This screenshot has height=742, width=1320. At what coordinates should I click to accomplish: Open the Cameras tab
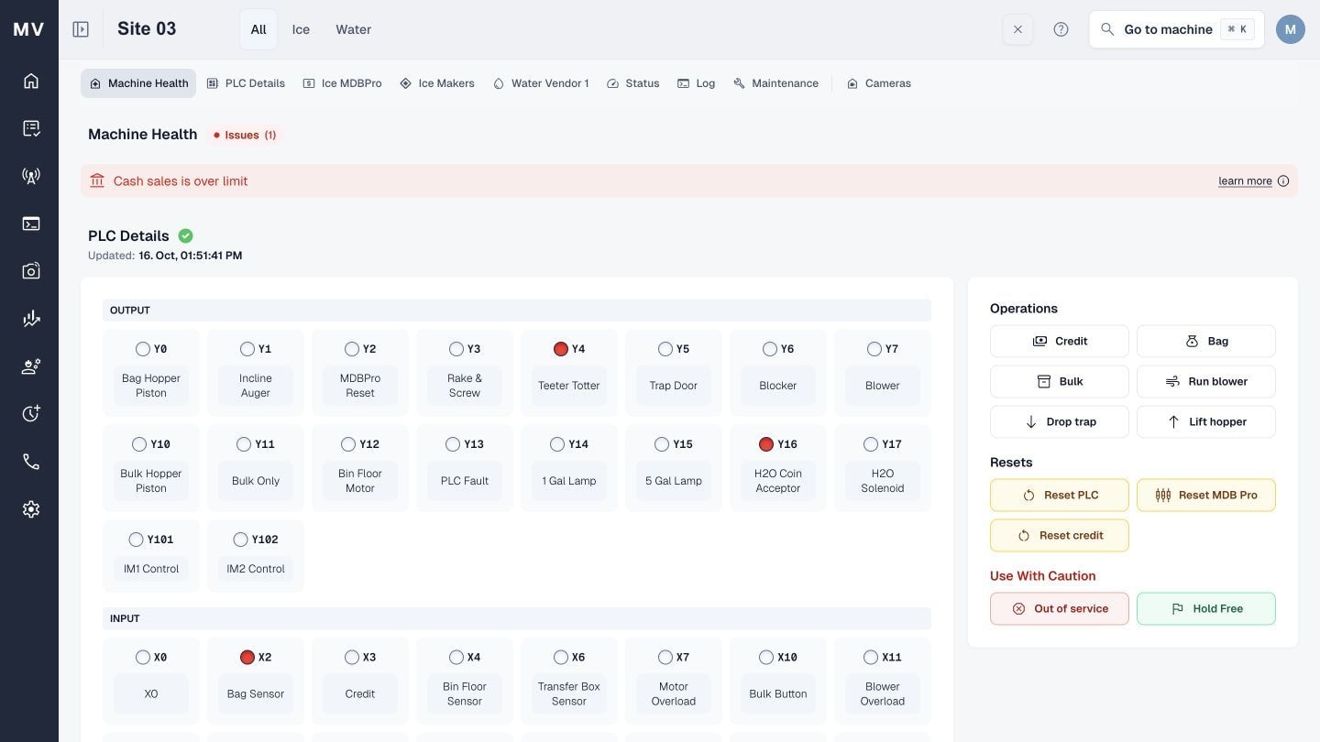(879, 83)
